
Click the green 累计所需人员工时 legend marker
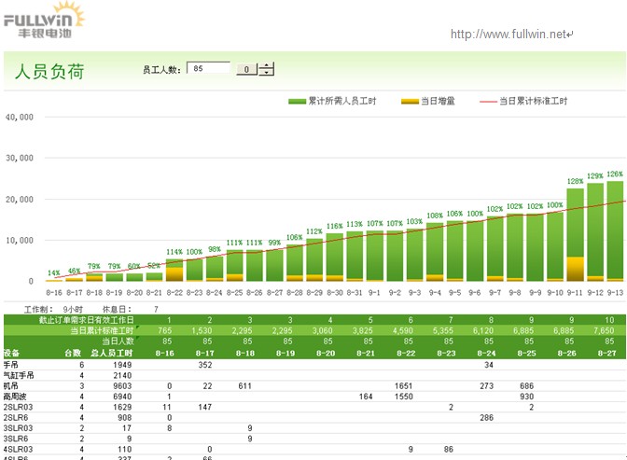(x=297, y=101)
